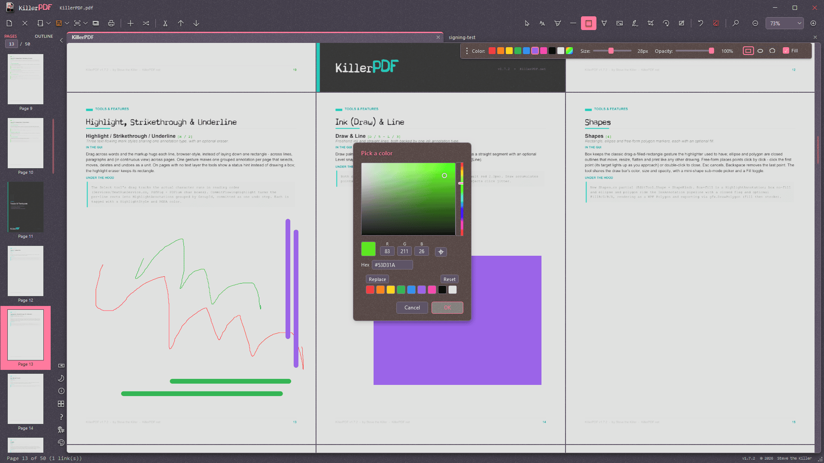Viewport: 824px width, 463px height.
Task: Click OK in the color dialog
Action: (447, 308)
